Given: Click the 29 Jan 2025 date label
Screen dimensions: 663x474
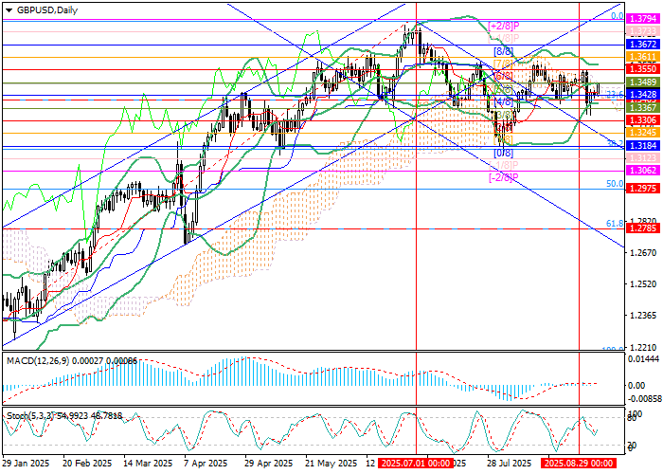Looking at the screenshot, I should pyautogui.click(x=26, y=463).
